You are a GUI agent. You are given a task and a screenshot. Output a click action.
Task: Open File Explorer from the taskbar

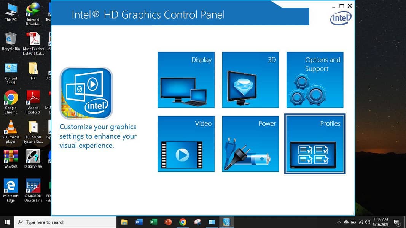tap(124, 222)
